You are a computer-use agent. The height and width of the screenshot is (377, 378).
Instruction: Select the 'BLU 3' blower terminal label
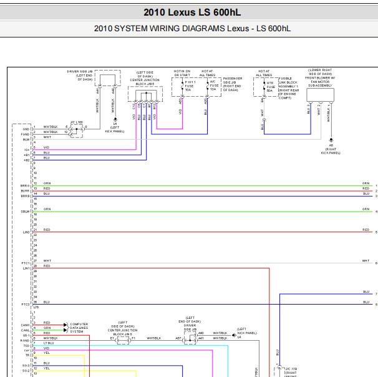click(x=308, y=109)
